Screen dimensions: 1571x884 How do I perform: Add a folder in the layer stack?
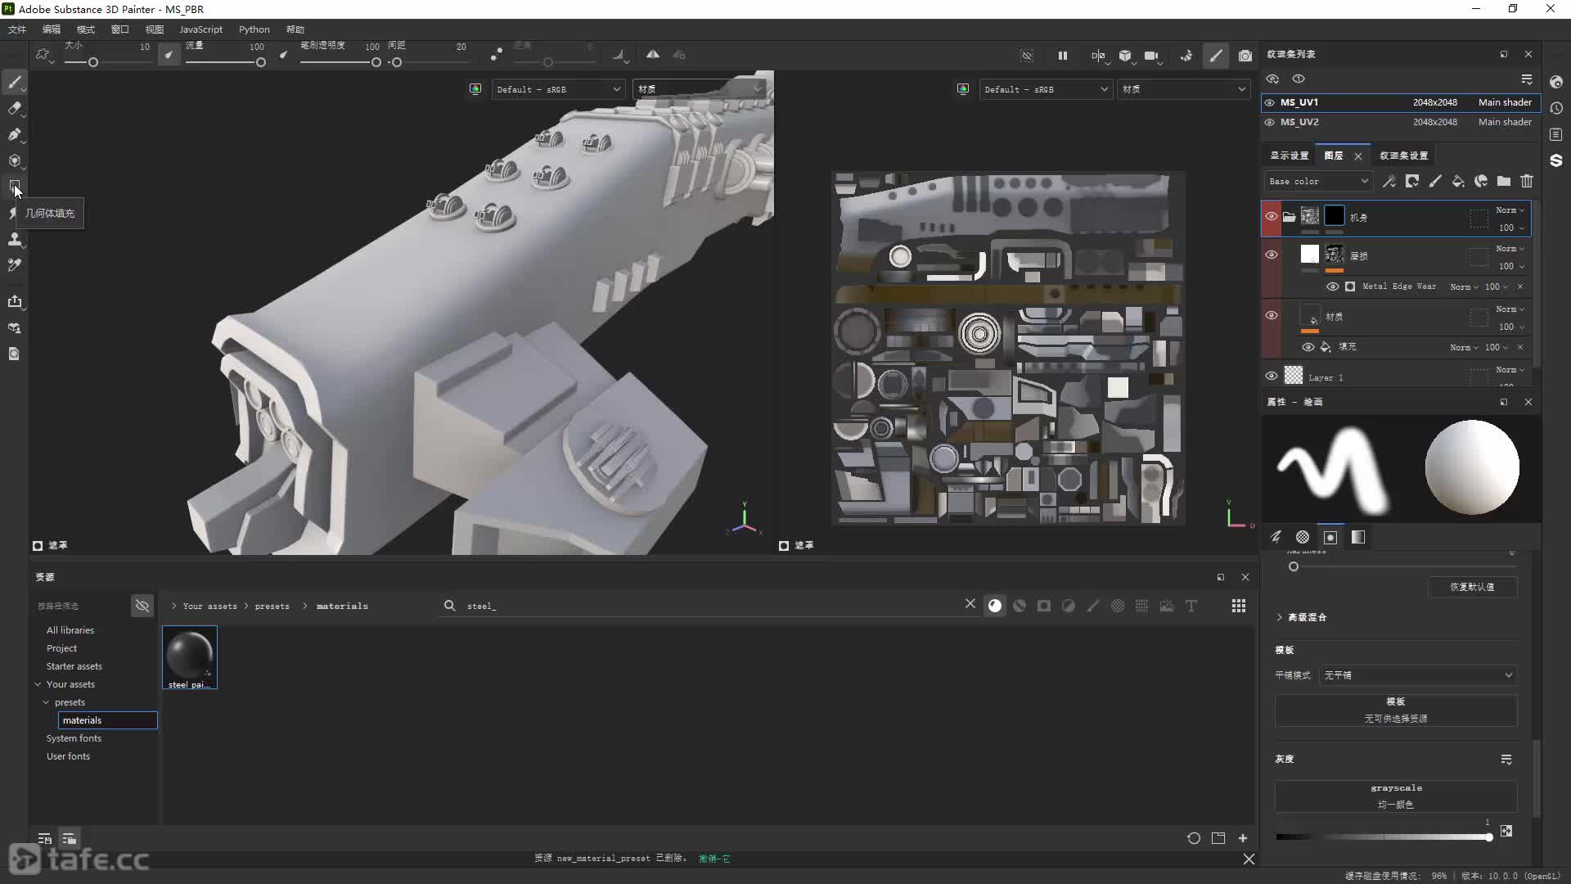pos(1504,181)
